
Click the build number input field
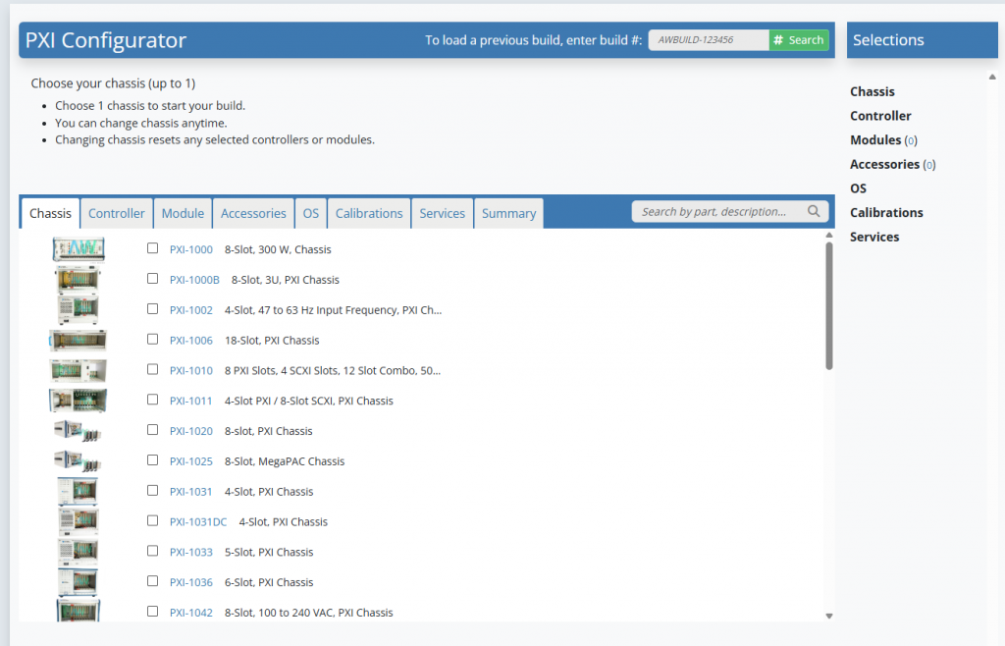point(709,39)
